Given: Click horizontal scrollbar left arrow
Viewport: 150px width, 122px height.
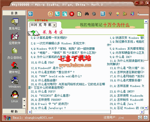Looking at the screenshot, I should (x=30, y=112).
